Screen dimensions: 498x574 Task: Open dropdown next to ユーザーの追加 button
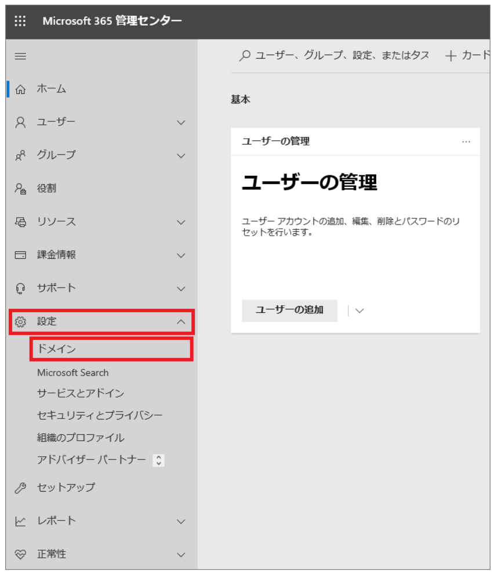coord(359,311)
